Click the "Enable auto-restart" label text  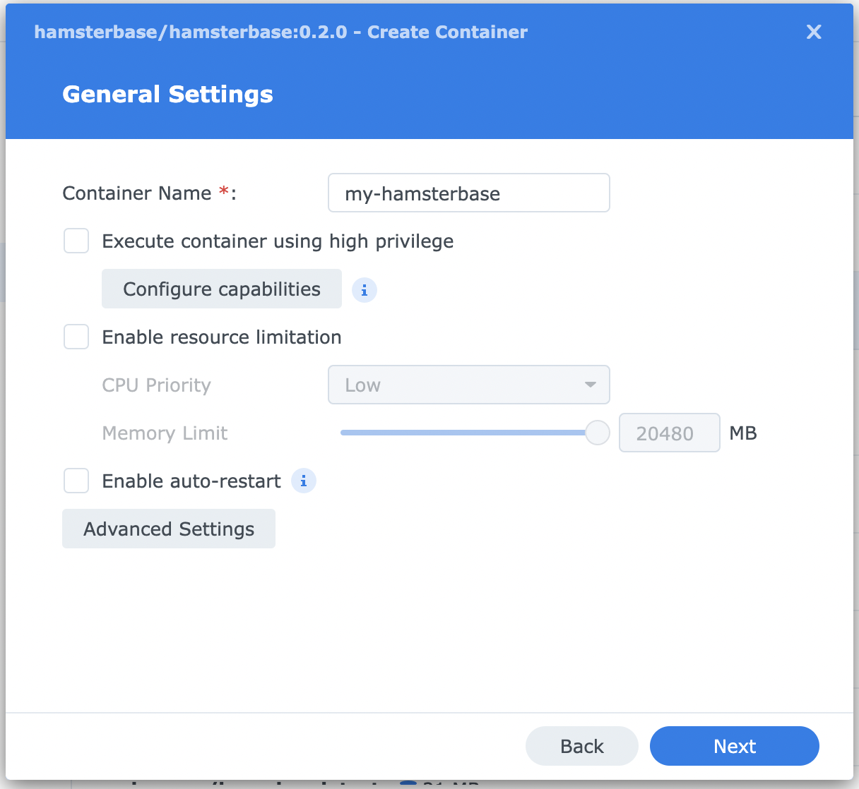[x=191, y=481]
